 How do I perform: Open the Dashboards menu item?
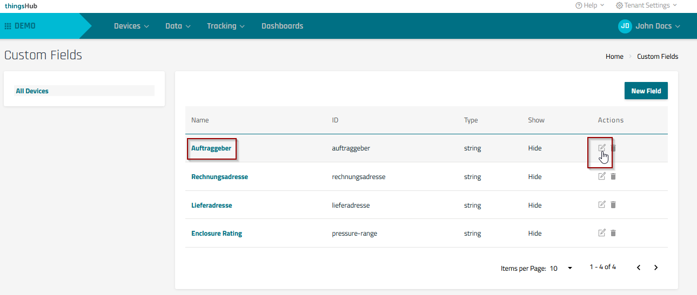tap(282, 26)
